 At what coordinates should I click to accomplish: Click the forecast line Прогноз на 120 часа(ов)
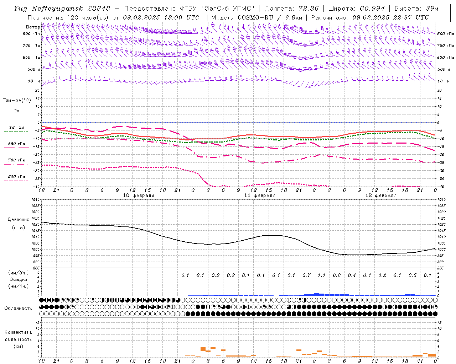pyautogui.click(x=69, y=17)
